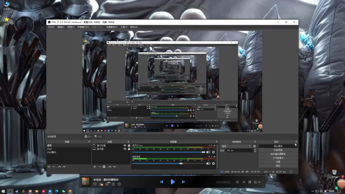The height and width of the screenshot is (194, 345).
Task: Open transition properties gear icon
Action: click(x=254, y=146)
